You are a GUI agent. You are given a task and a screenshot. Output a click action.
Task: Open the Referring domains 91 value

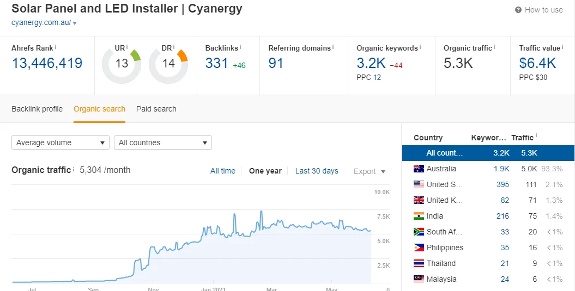coord(276,63)
